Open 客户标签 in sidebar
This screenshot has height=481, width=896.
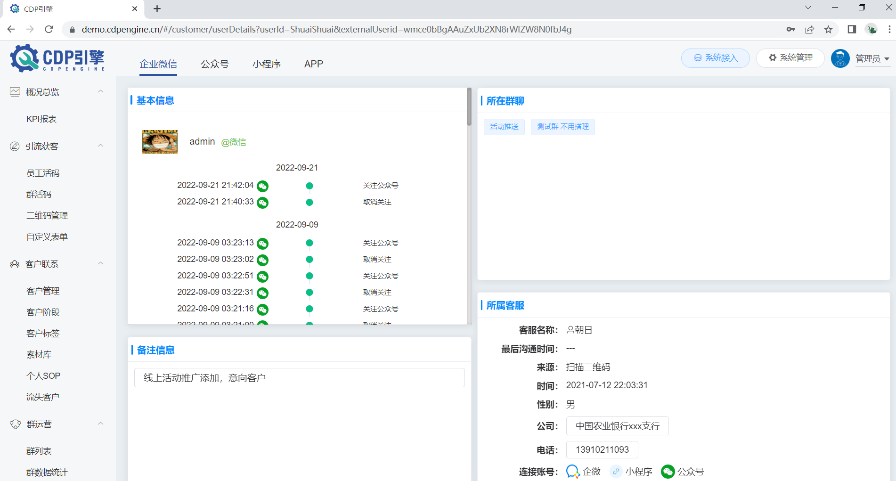(43, 334)
